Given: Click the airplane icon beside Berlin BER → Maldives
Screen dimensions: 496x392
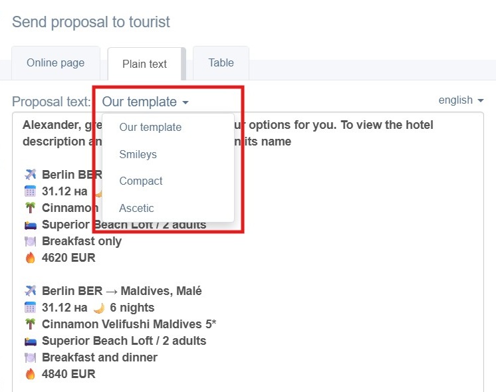Looking at the screenshot, I should point(31,290).
